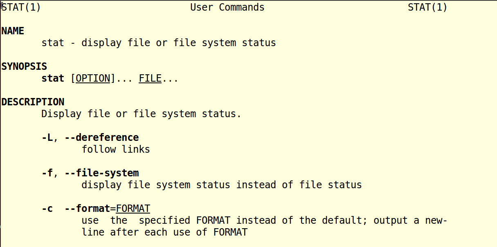Click the underlined FORMAT argument
The height and width of the screenshot is (247, 497).
point(133,209)
